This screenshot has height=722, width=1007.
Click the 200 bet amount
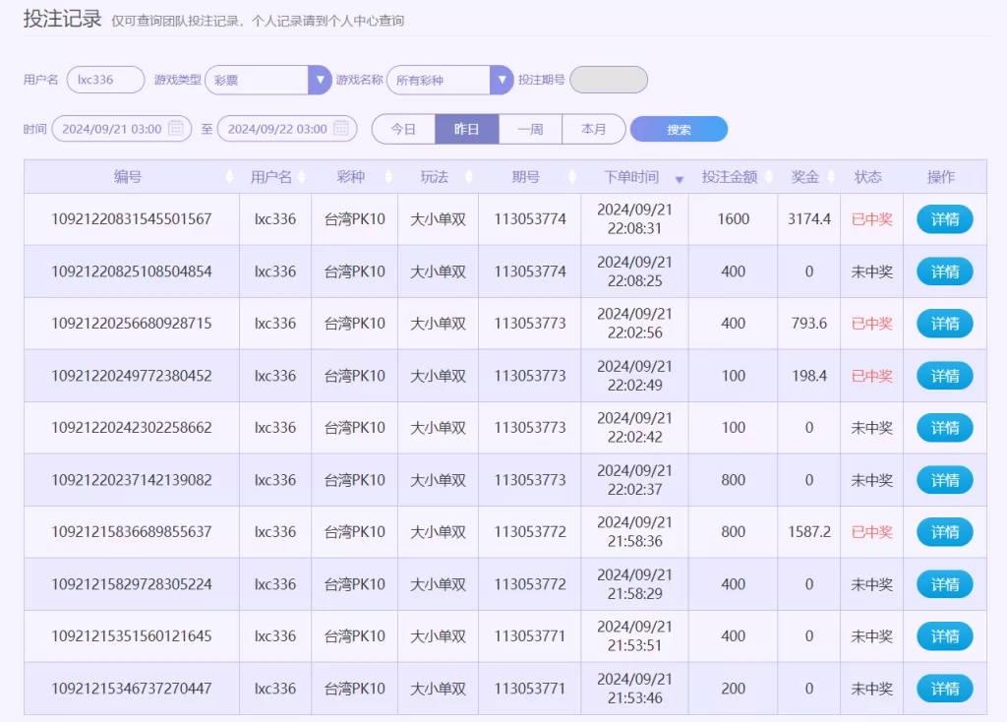pos(734,689)
